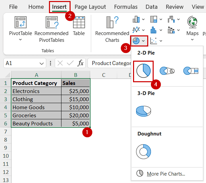Expand the waterfall chart dropdown arrow
This screenshot has height=183, width=206.
[x=178, y=20]
